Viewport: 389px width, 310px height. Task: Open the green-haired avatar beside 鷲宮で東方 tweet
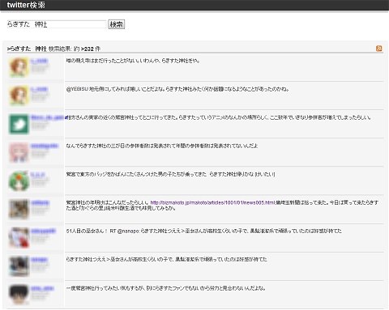tap(19, 180)
